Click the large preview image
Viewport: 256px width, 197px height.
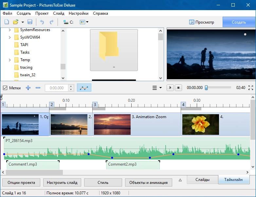[x=211, y=54]
